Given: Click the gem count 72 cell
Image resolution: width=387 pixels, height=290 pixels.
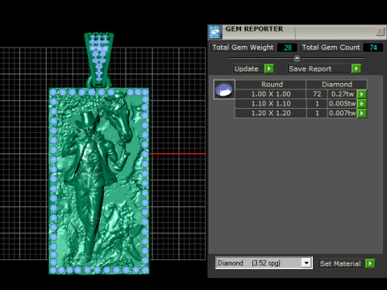Looking at the screenshot, I should pyautogui.click(x=317, y=94).
